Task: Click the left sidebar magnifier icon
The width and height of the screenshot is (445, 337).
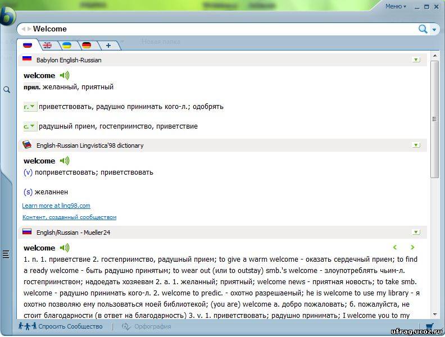Action: (x=7, y=90)
